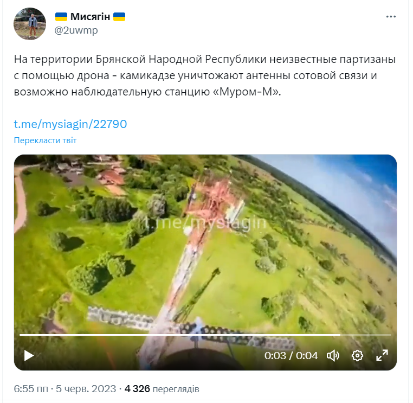
Task: Open the @2uwmp handle profile
Action: coord(76,30)
